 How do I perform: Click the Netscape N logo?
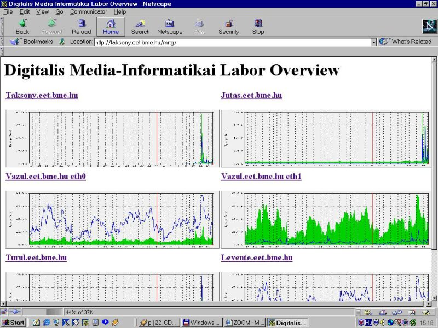(429, 26)
